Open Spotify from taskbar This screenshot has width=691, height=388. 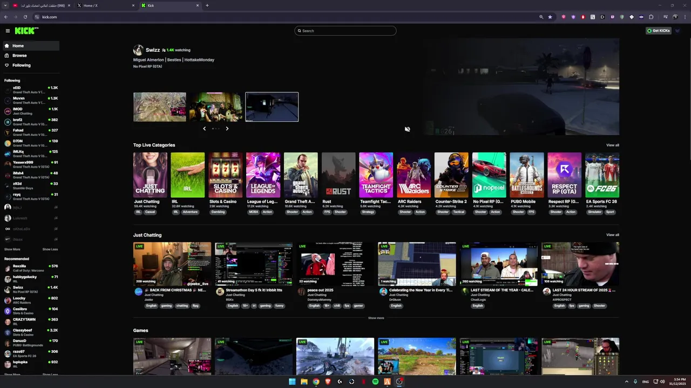pos(375,382)
